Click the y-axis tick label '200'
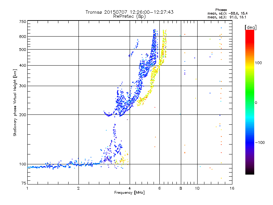Screen dimensions: 273x205 (x=23, y=115)
